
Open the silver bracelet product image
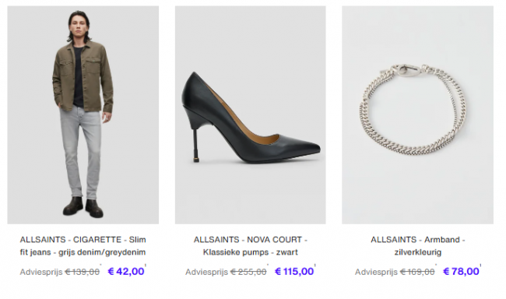pyautogui.click(x=417, y=115)
